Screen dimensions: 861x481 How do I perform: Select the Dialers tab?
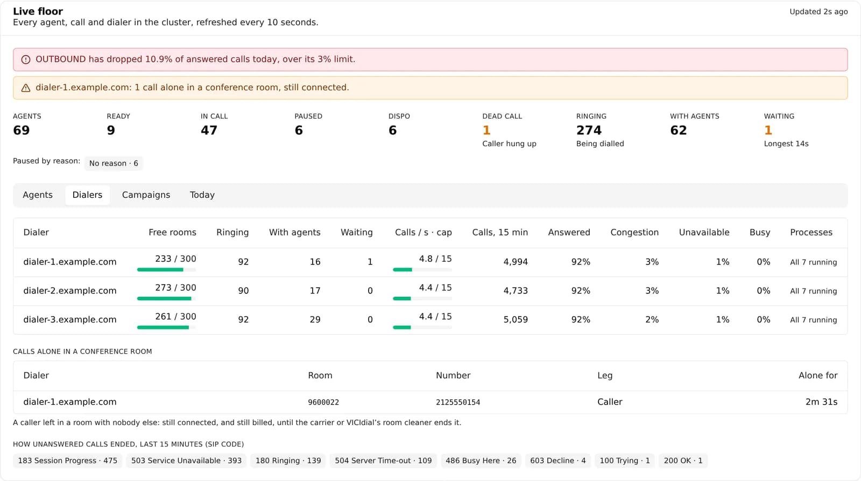pyautogui.click(x=87, y=195)
